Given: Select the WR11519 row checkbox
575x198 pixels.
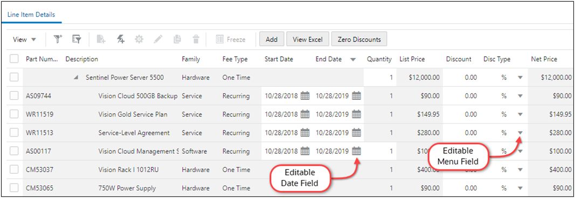Looking at the screenshot, I should pos(14,114).
